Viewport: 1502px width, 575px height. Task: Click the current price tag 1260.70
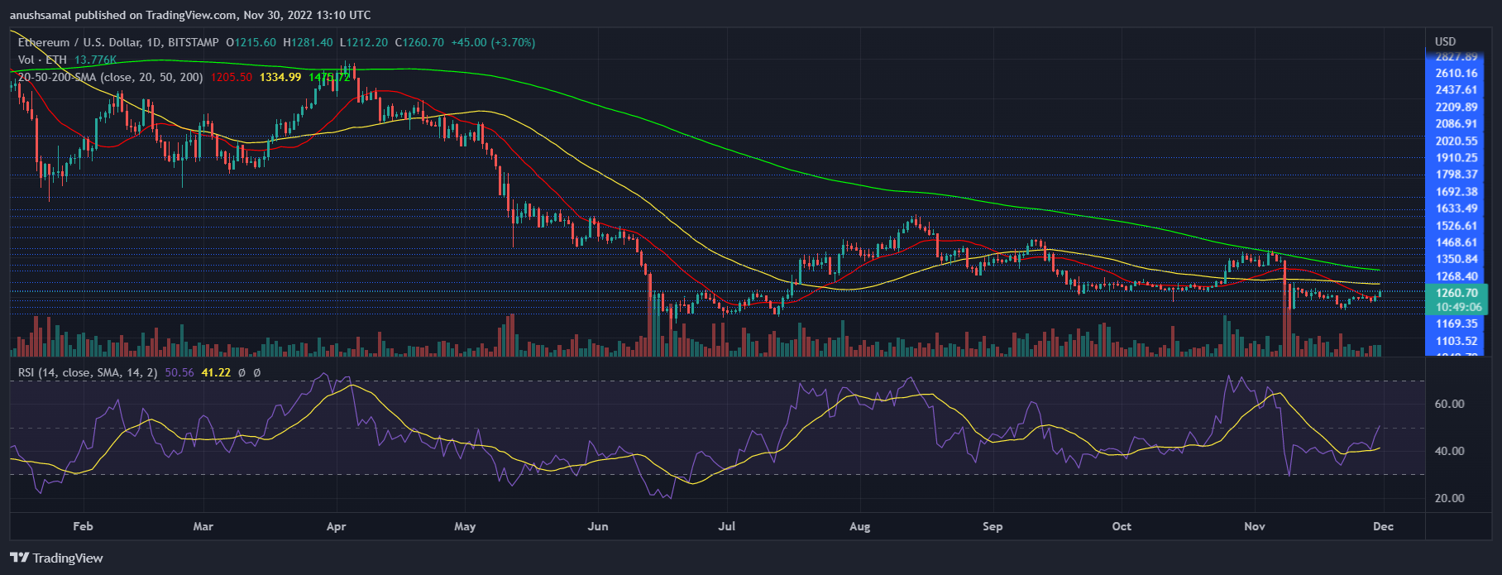pyautogui.click(x=1456, y=293)
